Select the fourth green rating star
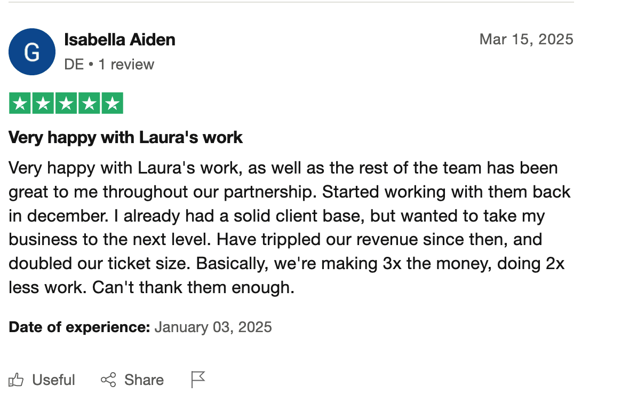The height and width of the screenshot is (409, 621). pos(89,103)
